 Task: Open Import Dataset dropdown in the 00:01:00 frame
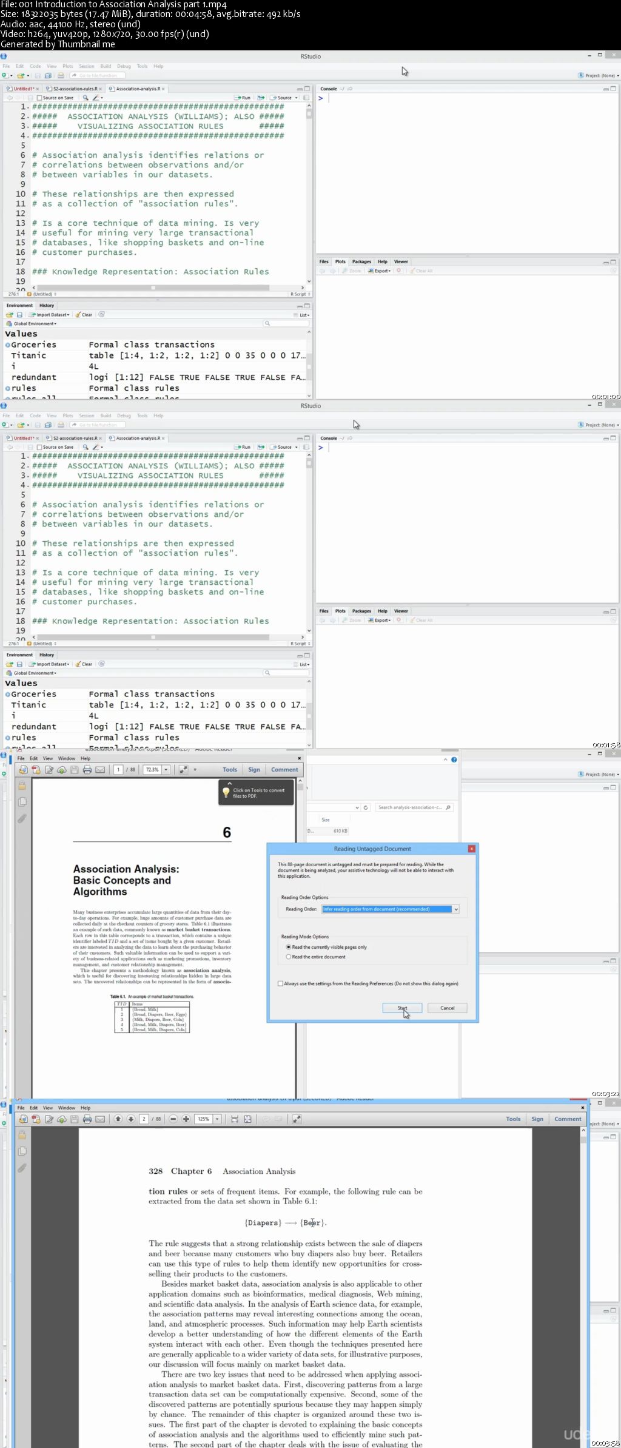pos(49,315)
